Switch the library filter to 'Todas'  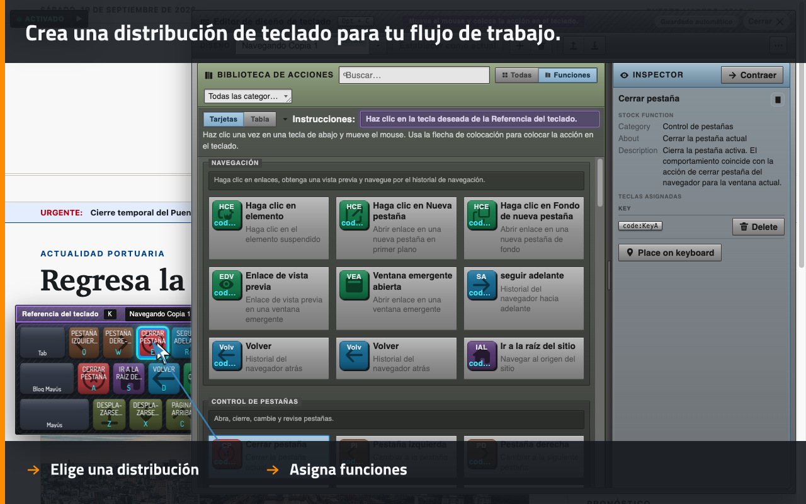pyautogui.click(x=517, y=75)
